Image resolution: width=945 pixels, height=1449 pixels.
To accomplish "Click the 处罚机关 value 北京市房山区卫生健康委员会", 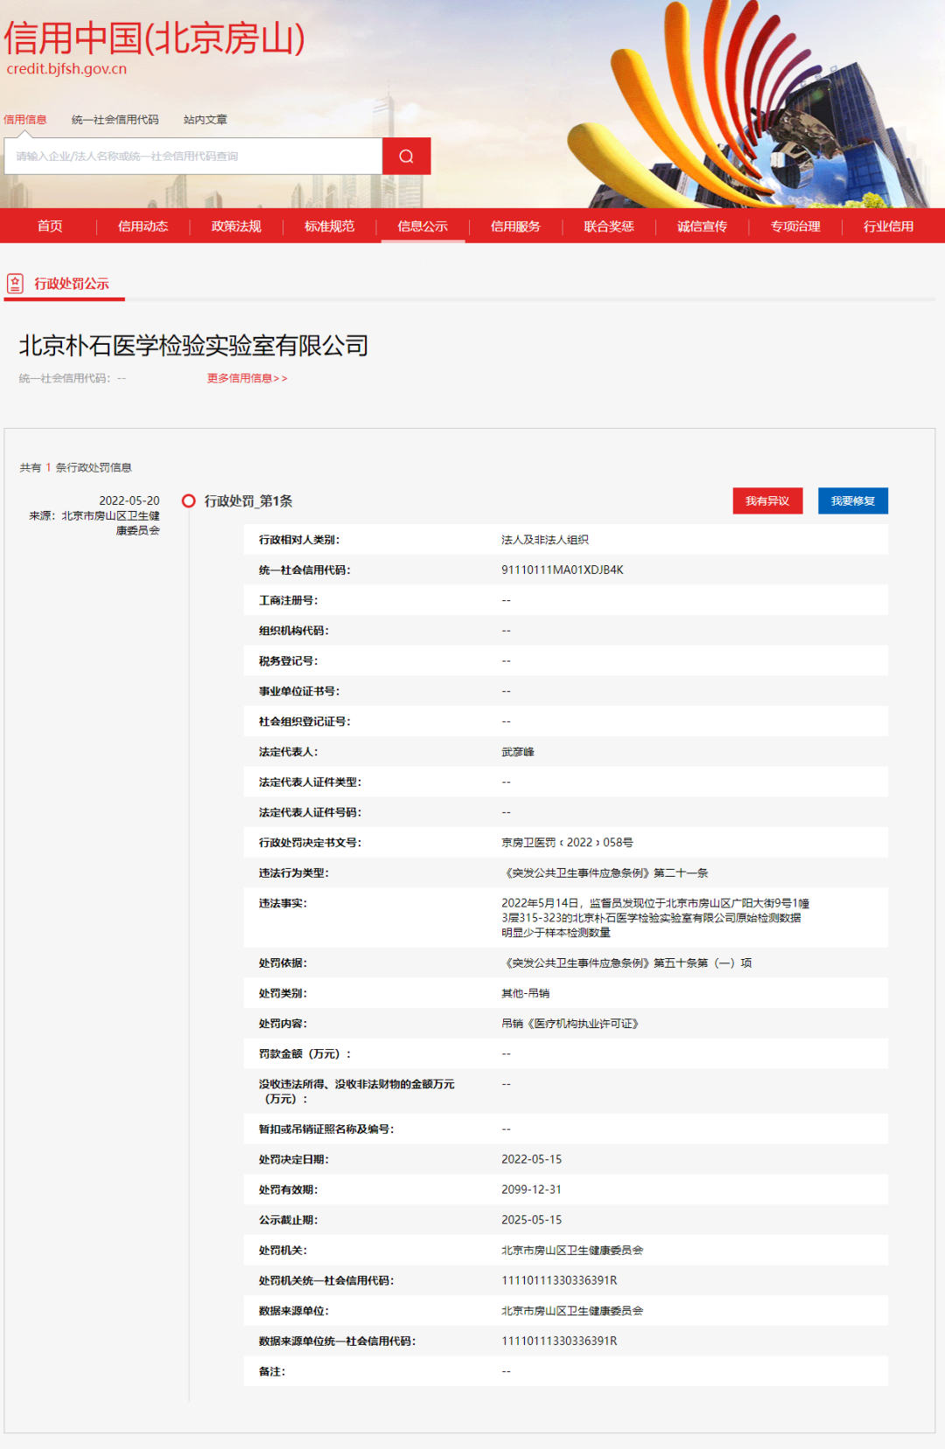I will pyautogui.click(x=572, y=1250).
